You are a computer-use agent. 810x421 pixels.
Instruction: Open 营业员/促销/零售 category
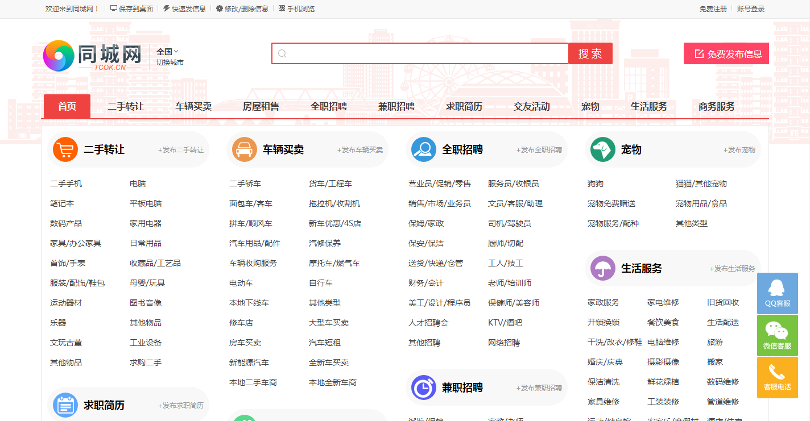440,184
